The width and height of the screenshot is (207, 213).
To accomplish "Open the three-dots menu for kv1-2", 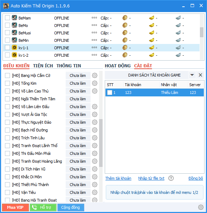I will coord(94,55).
